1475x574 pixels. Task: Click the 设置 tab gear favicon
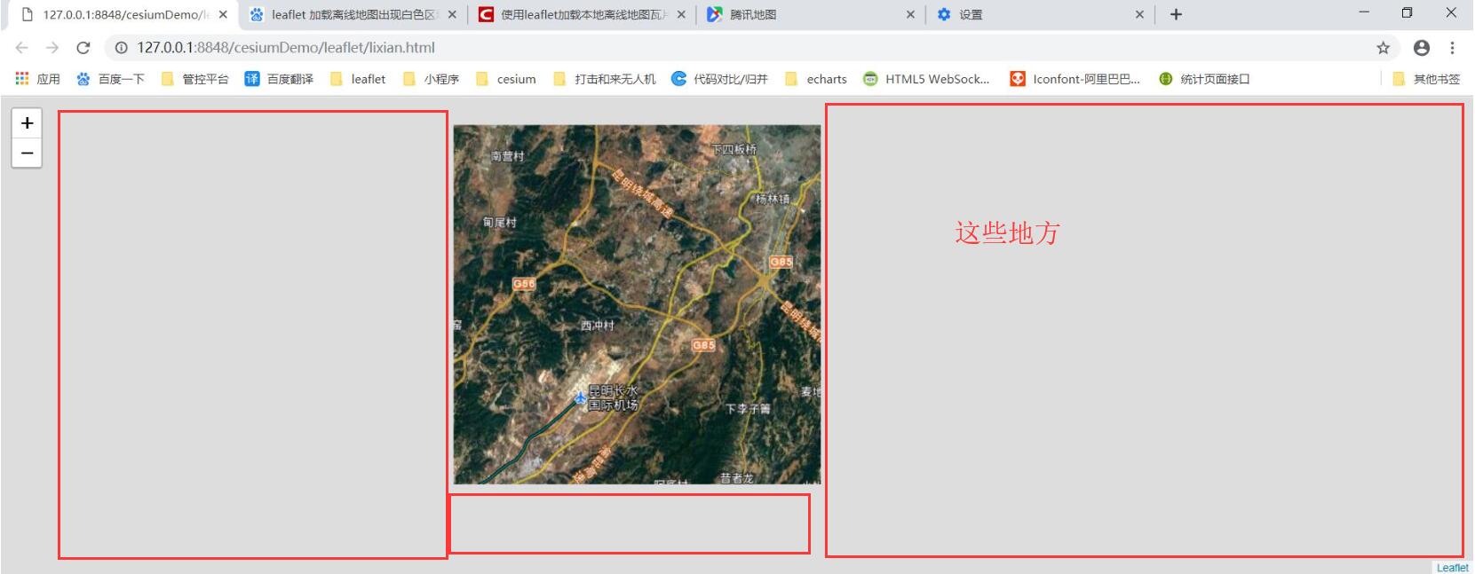(944, 14)
